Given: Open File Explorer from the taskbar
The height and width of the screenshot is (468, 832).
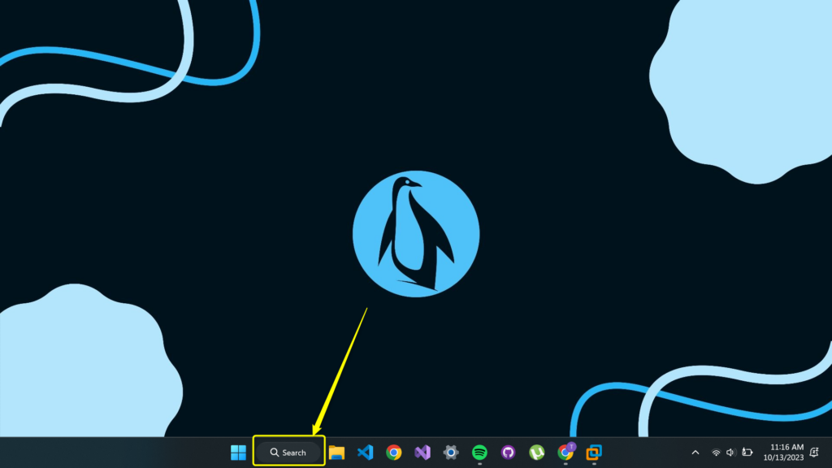Looking at the screenshot, I should (338, 453).
